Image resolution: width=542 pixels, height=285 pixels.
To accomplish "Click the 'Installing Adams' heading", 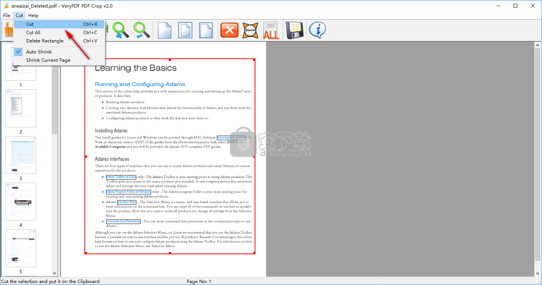I will (x=111, y=131).
